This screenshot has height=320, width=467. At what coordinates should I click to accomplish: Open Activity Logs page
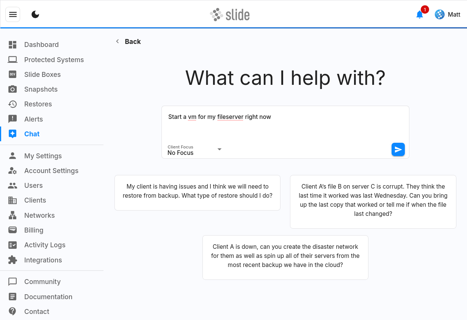click(45, 245)
